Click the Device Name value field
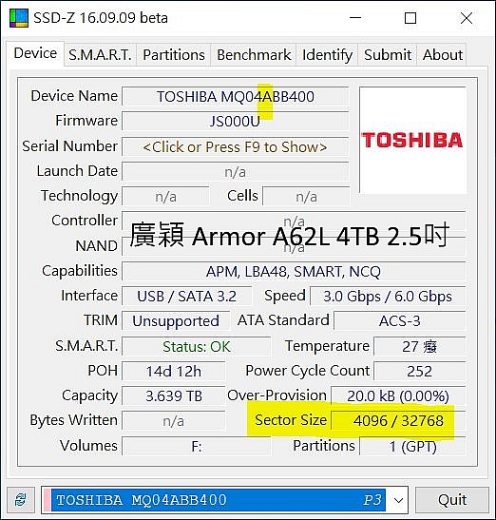This screenshot has width=496, height=520. 235,97
